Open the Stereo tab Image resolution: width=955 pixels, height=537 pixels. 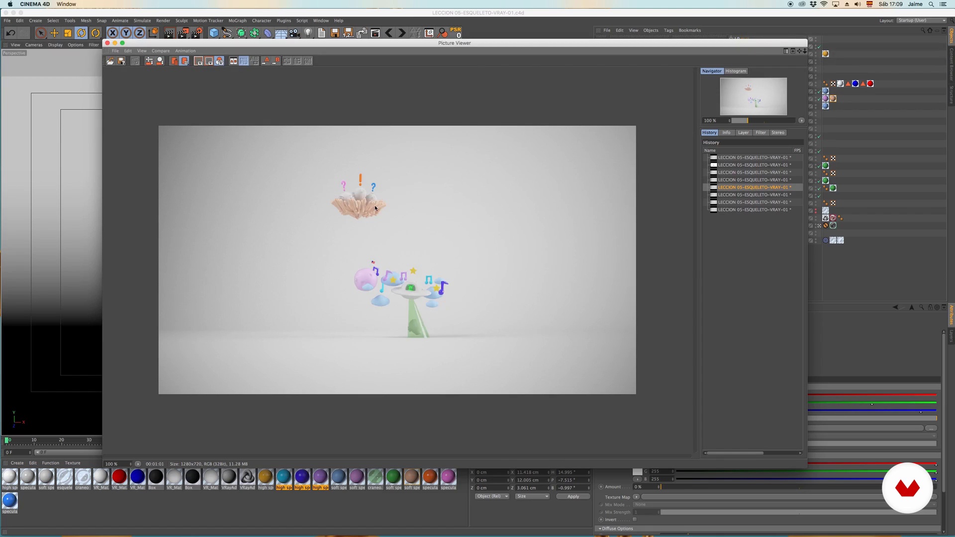(x=778, y=133)
